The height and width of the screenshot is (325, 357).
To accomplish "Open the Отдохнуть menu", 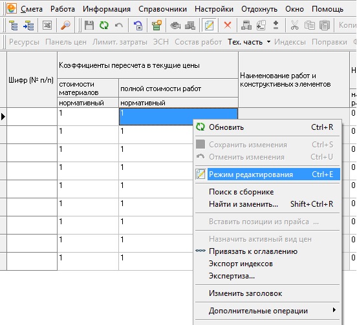I will [x=259, y=9].
